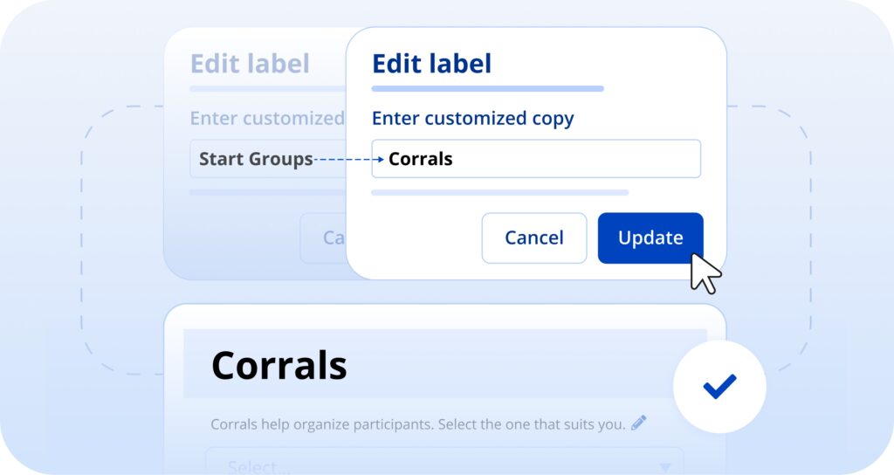Click the Corrals help organize participants text
This screenshot has width=894, height=475.
pyautogui.click(x=417, y=424)
